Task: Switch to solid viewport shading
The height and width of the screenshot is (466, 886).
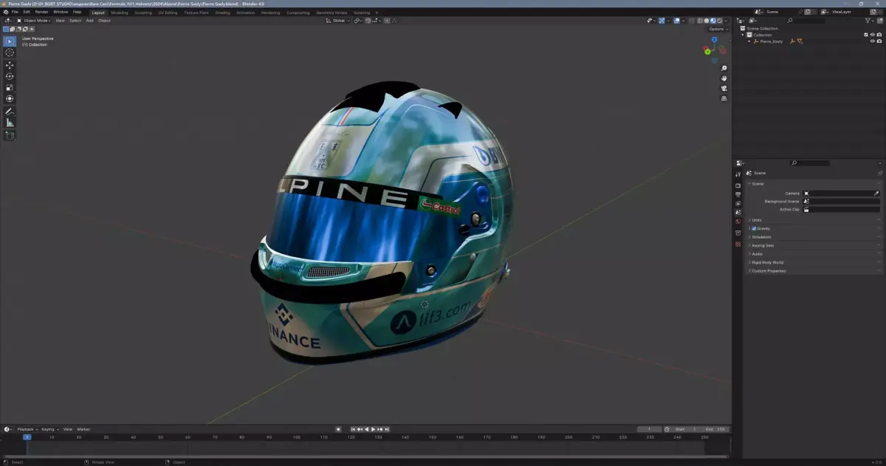Action: click(x=707, y=21)
